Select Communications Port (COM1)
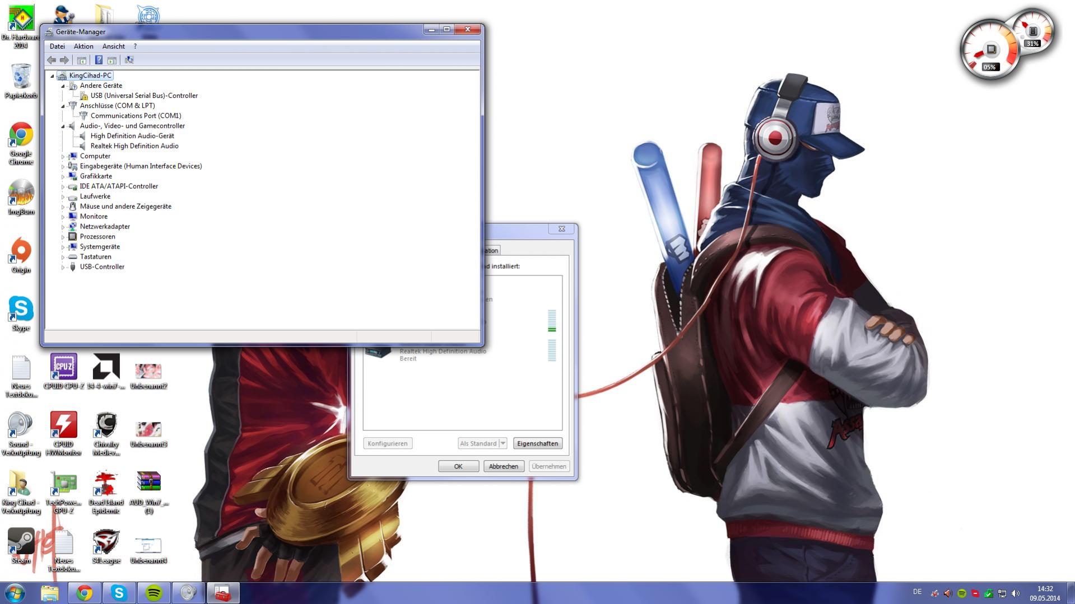The image size is (1075, 604). (136, 116)
